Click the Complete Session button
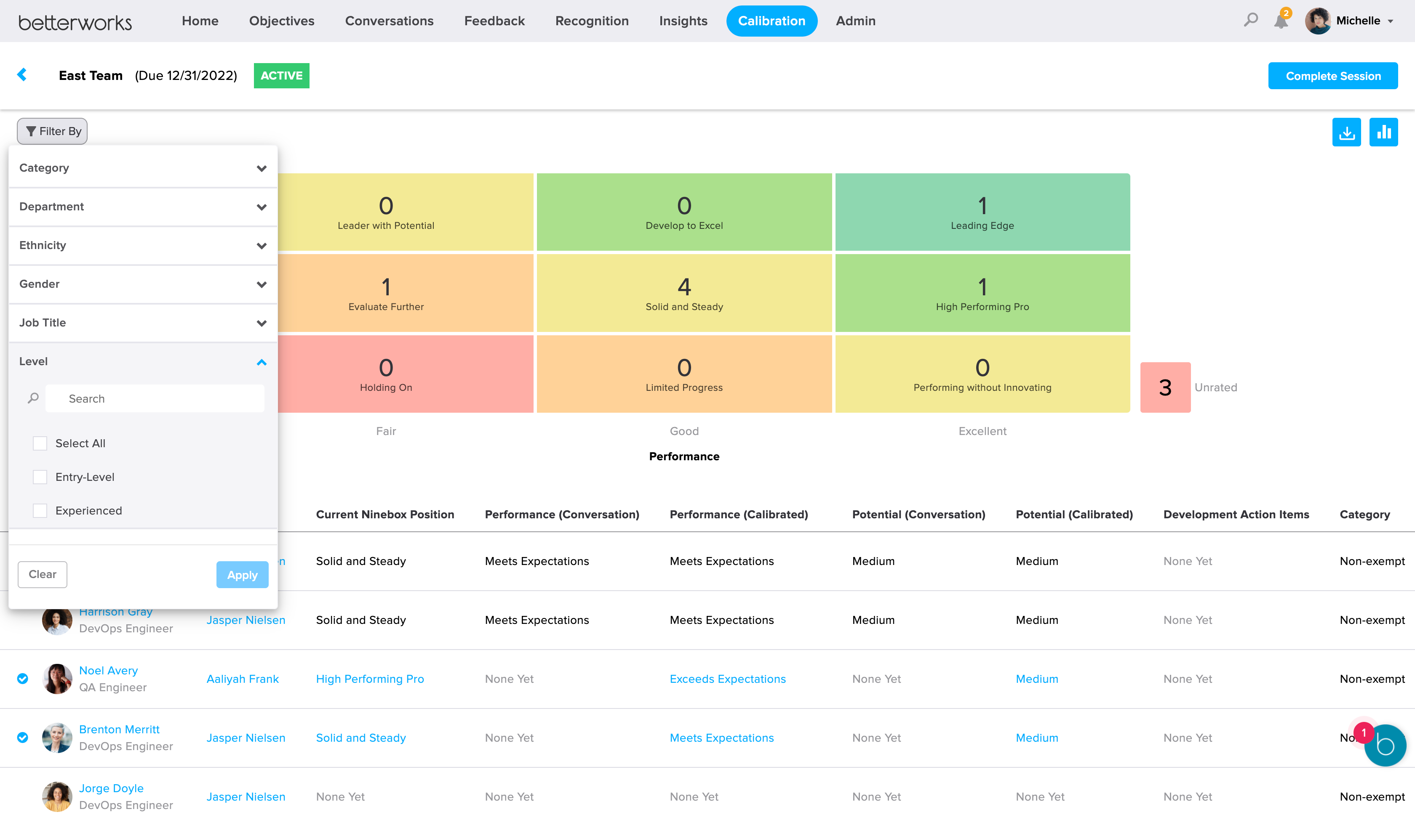The width and height of the screenshot is (1415, 817). pos(1333,75)
